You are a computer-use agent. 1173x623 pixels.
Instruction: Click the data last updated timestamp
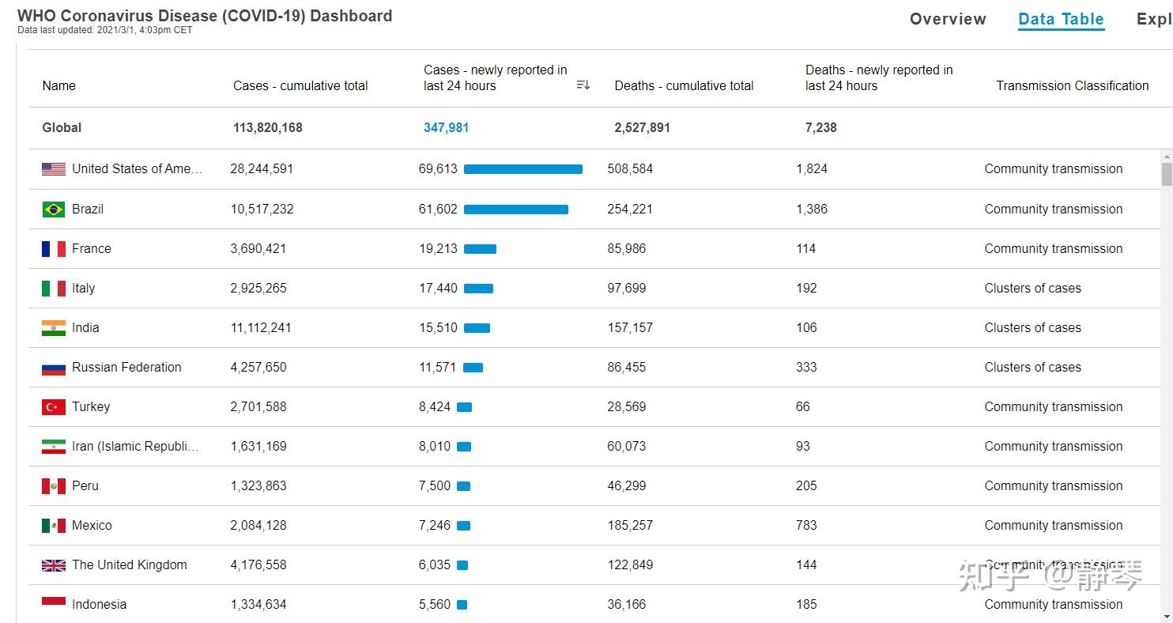(x=105, y=30)
